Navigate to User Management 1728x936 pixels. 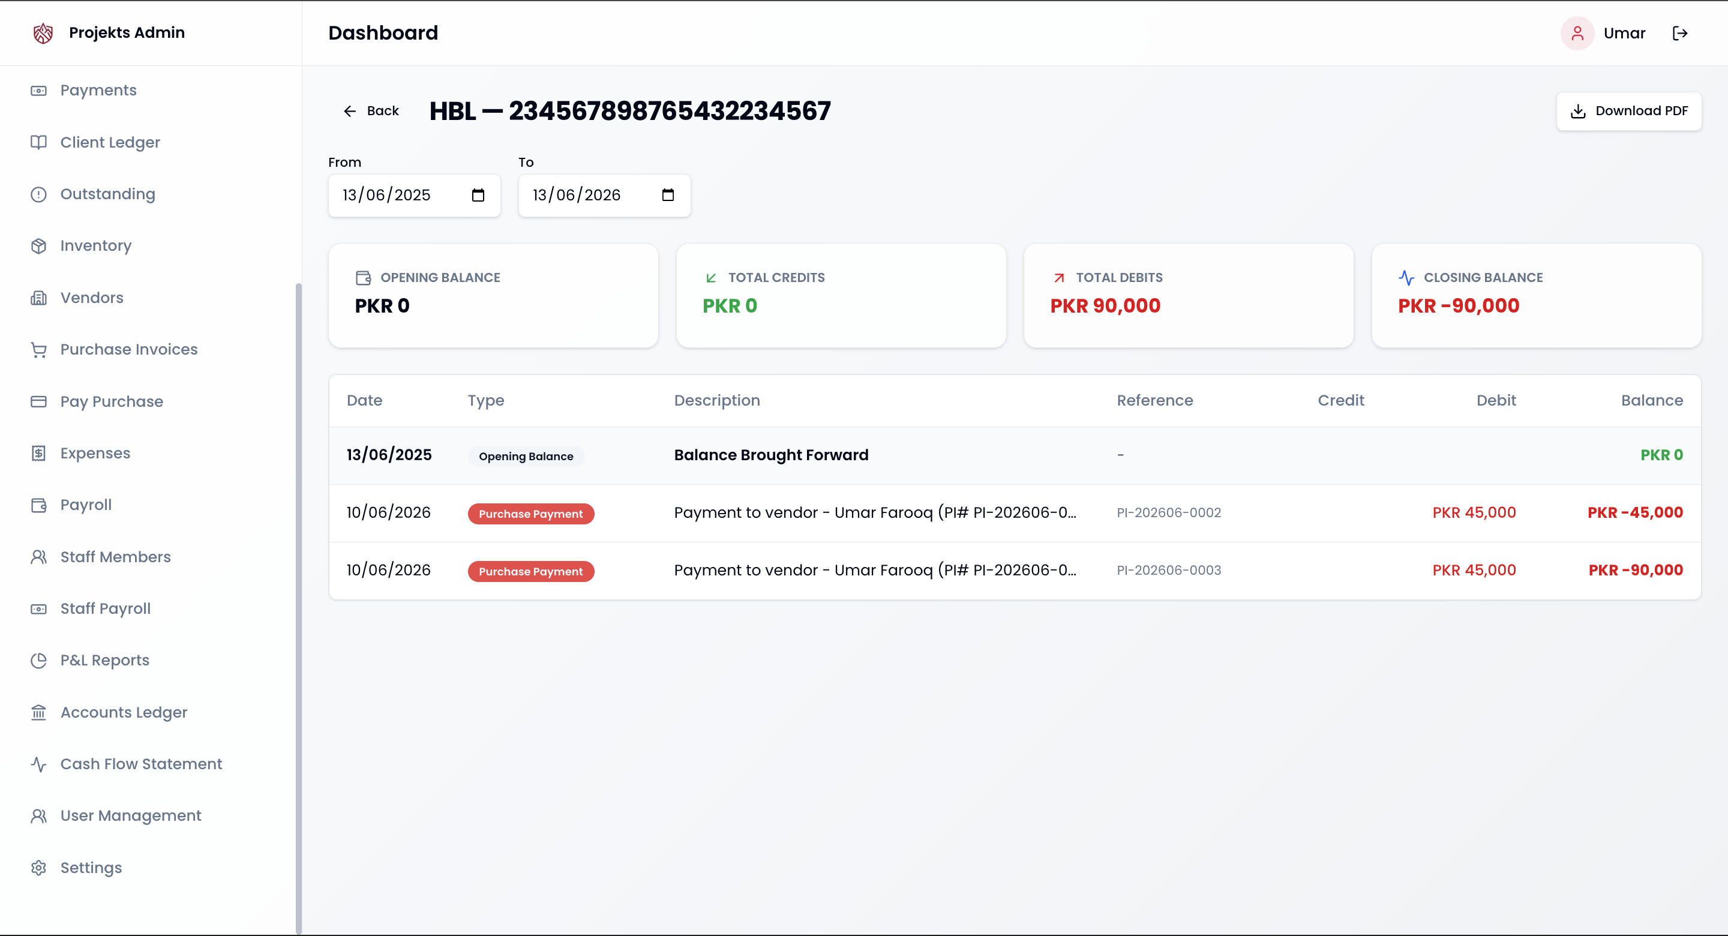[130, 815]
